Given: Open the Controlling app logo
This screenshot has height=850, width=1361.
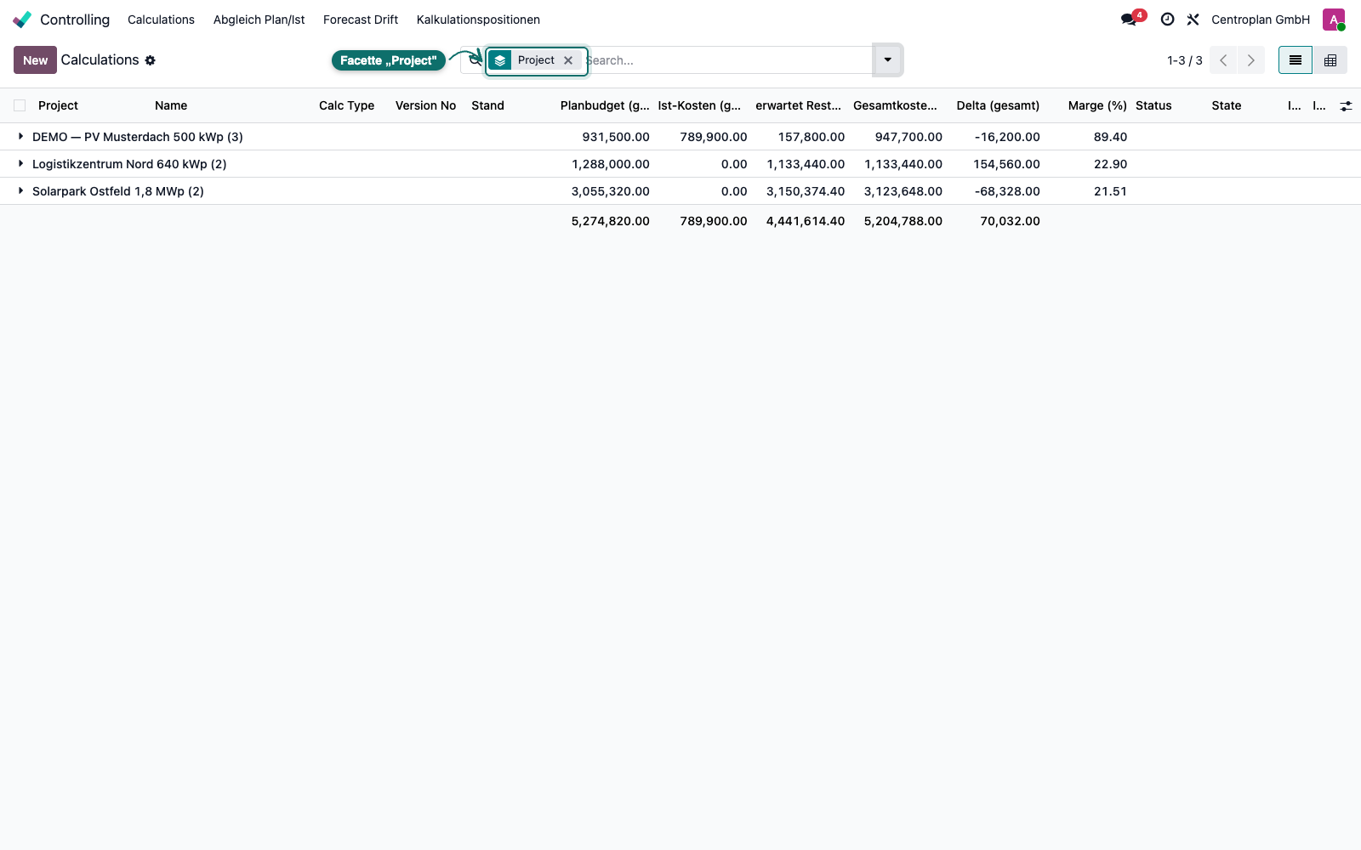Looking at the screenshot, I should [x=22, y=20].
